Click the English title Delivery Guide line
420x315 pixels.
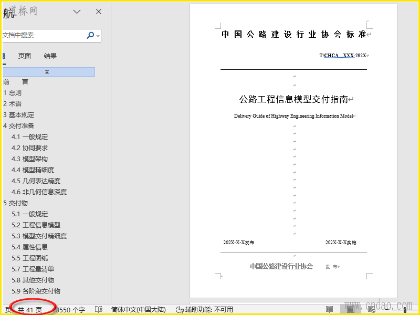pos(293,116)
